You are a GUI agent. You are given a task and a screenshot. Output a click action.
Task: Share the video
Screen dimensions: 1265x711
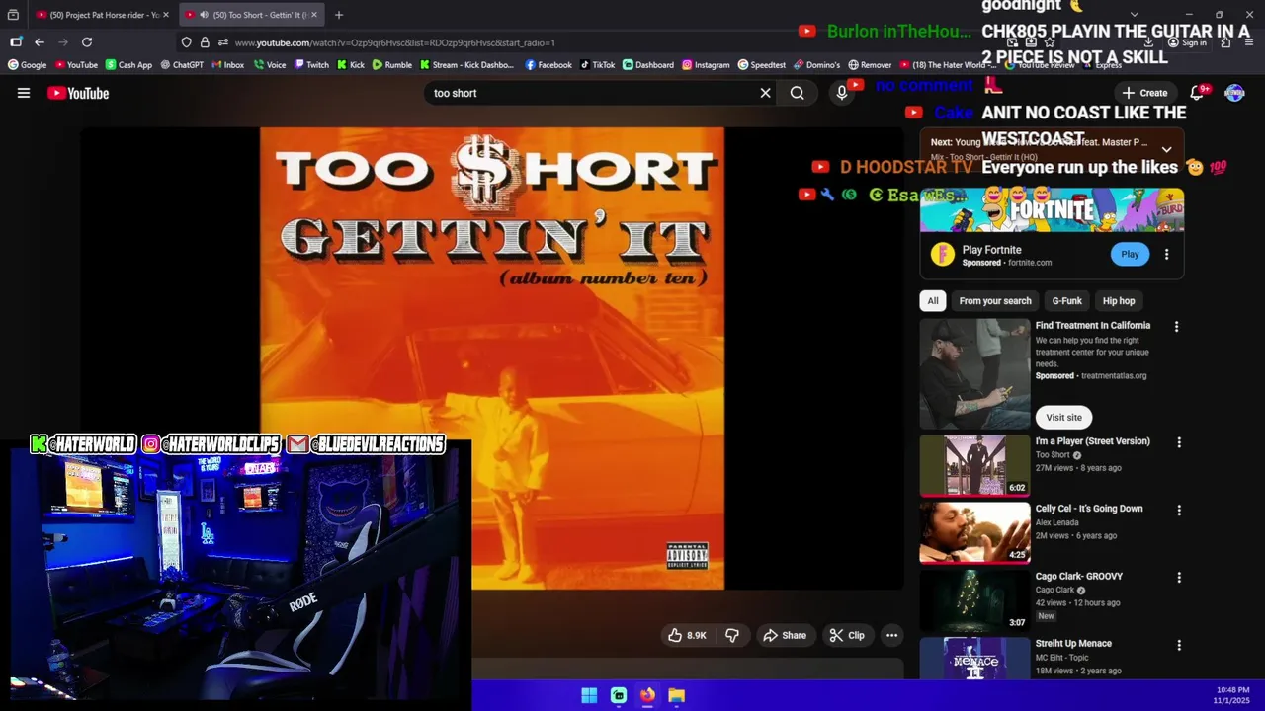[x=785, y=635]
